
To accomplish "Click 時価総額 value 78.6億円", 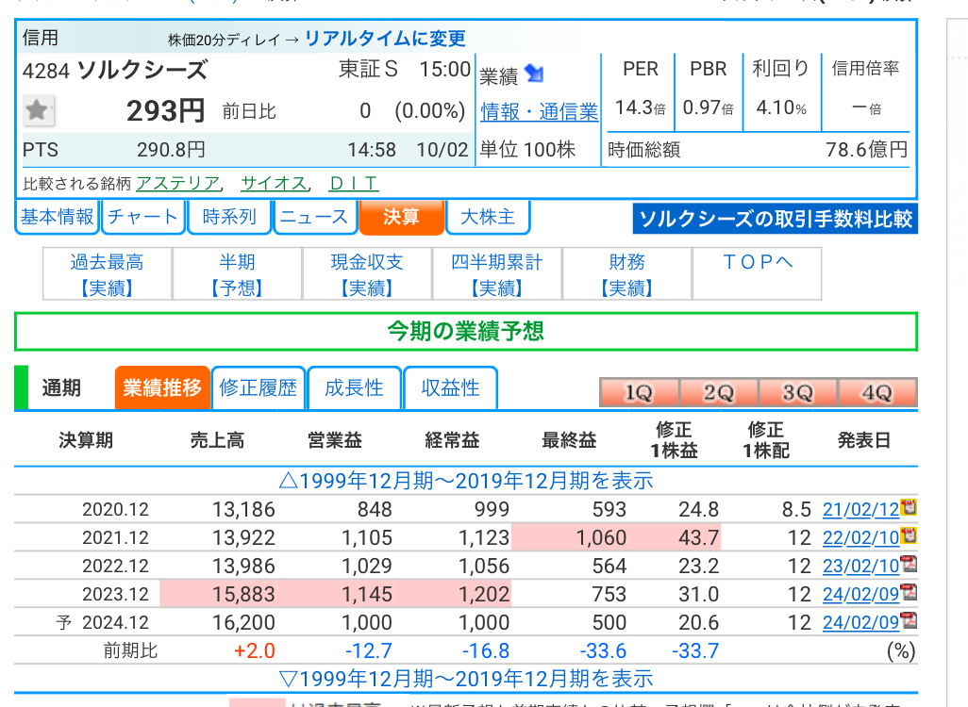I will click(867, 149).
